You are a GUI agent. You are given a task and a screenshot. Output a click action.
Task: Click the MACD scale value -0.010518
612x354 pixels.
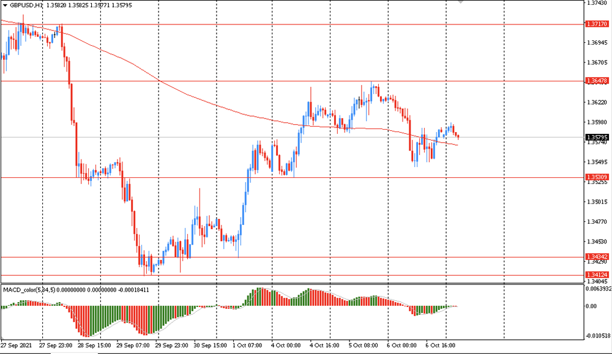click(x=598, y=336)
